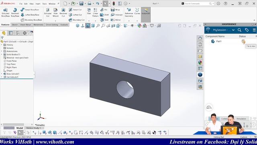The height and width of the screenshot is (145, 257).
Task: Click the 3DEXPERIENCE search magnifier
Action: 239,30
